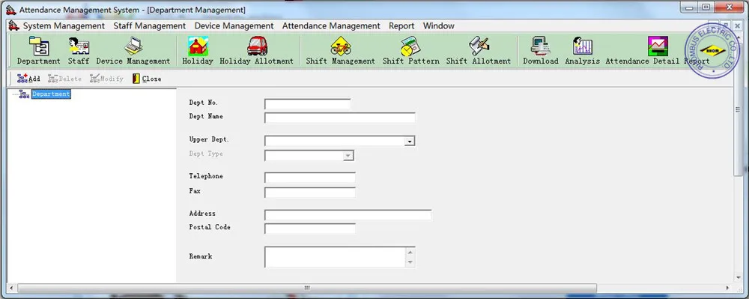Click the menu bar application icon
This screenshot has height=299, width=749.
13,25
